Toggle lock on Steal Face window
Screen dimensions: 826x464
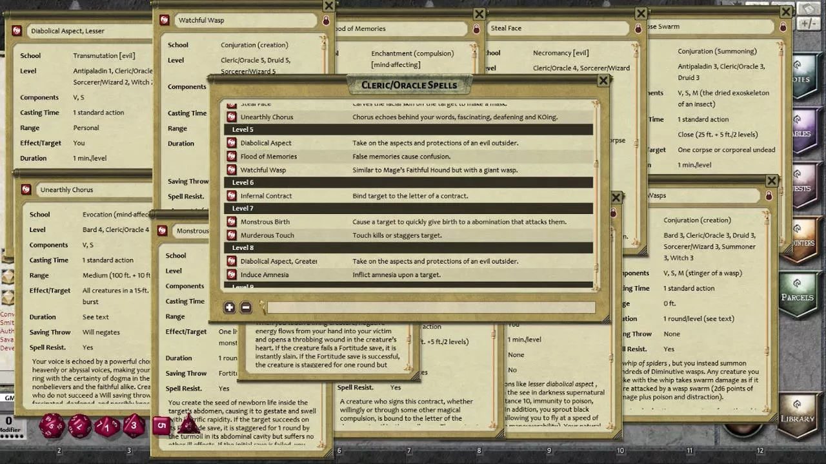point(638,28)
